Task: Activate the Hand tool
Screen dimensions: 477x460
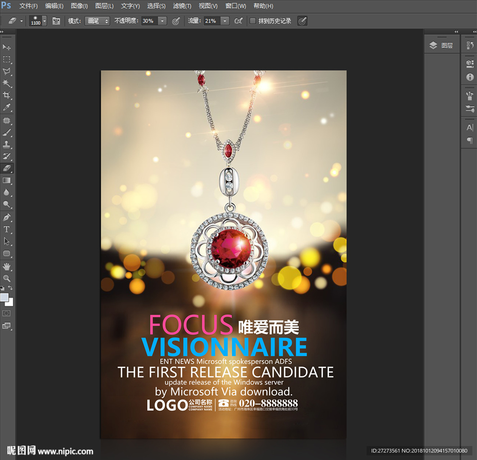Action: (x=7, y=266)
